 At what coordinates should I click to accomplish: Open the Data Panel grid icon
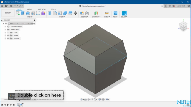click(2, 6)
